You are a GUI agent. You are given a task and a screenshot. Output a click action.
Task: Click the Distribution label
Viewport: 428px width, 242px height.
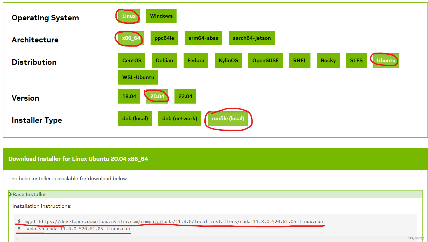click(34, 62)
